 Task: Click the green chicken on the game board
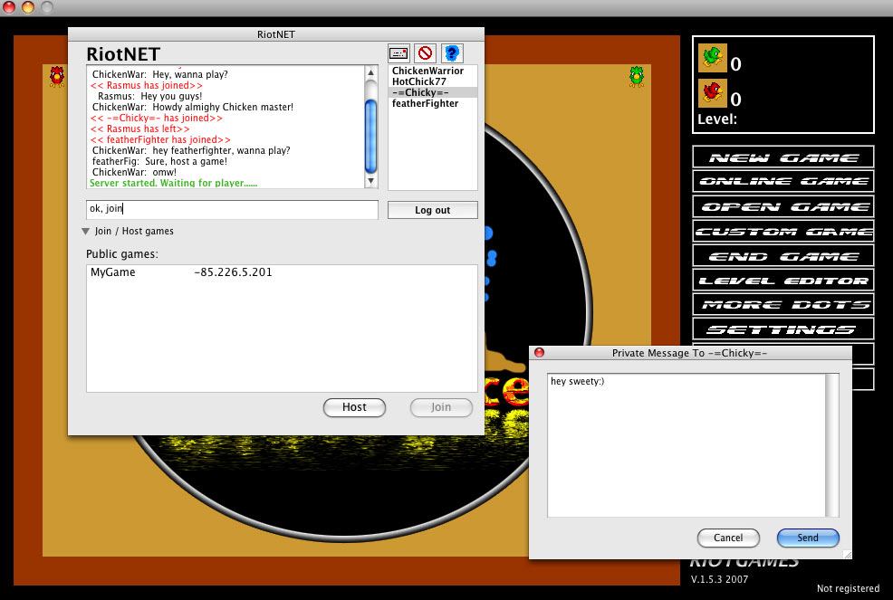click(x=637, y=76)
